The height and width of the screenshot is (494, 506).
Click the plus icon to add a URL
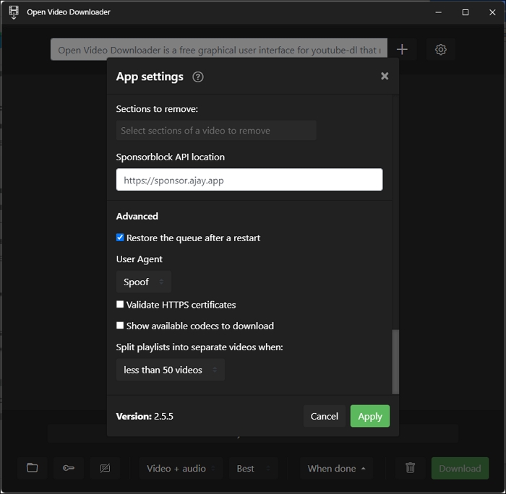click(x=402, y=50)
